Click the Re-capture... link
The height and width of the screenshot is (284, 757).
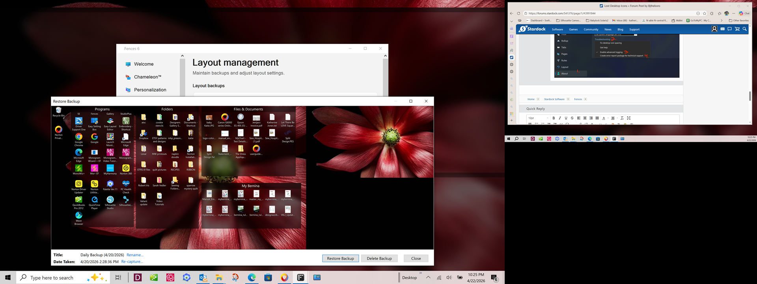(132, 262)
